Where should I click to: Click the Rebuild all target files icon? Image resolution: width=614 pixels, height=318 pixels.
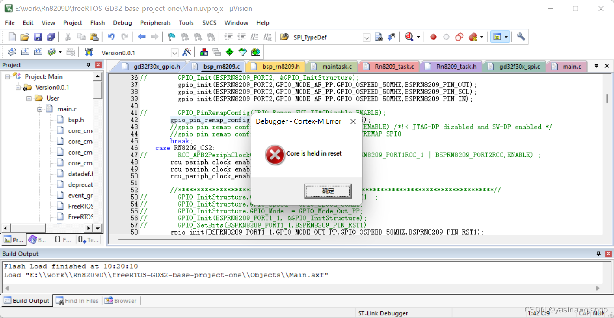click(38, 52)
